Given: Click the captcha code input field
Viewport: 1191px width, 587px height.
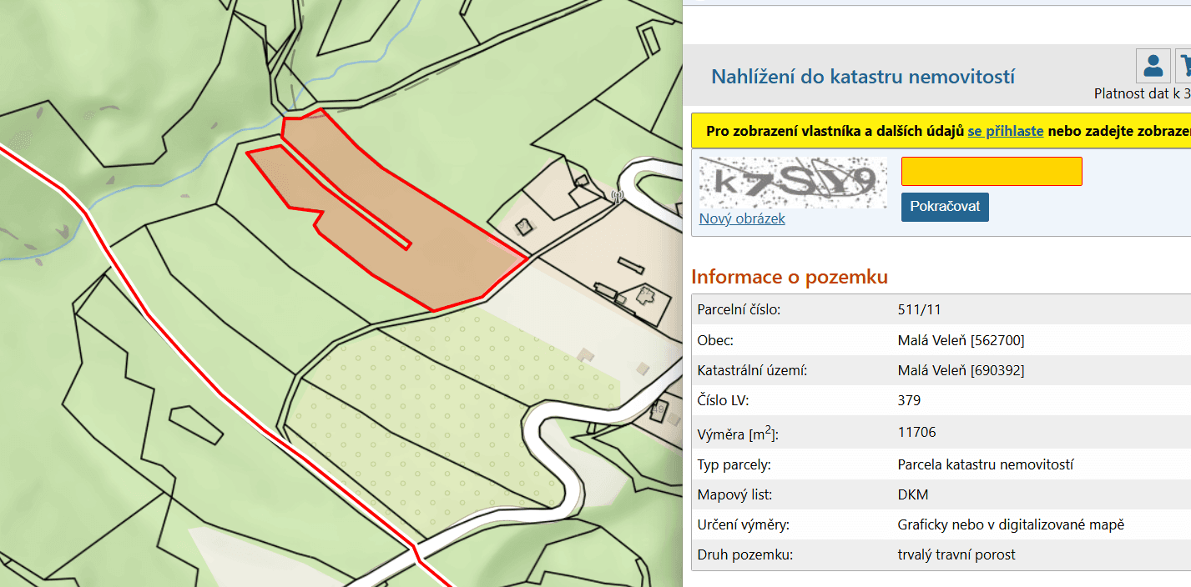Looking at the screenshot, I should 992,172.
